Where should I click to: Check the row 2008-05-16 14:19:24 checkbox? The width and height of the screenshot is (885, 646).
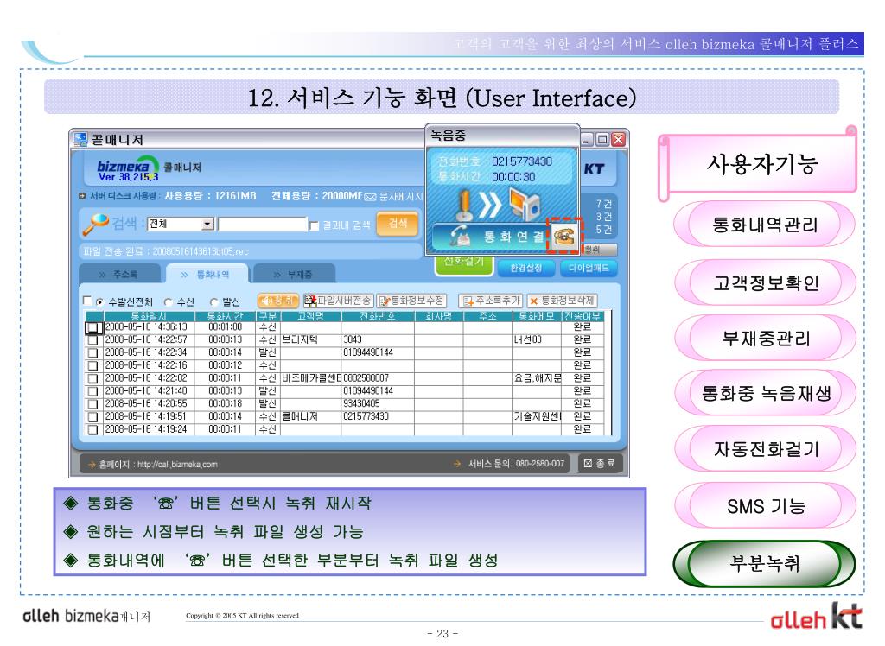coord(93,429)
